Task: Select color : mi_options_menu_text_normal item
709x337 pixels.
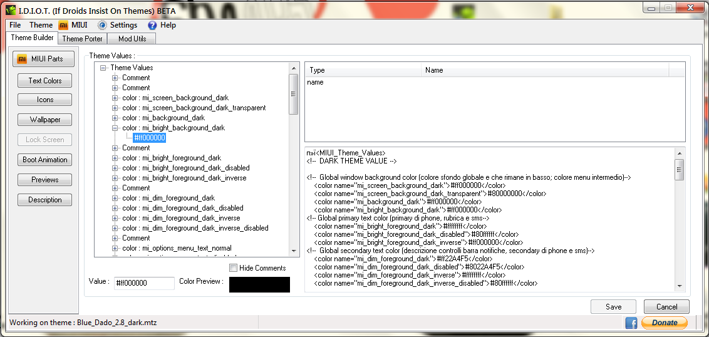Action: point(177,248)
